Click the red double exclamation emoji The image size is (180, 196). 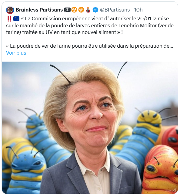click(x=9, y=19)
